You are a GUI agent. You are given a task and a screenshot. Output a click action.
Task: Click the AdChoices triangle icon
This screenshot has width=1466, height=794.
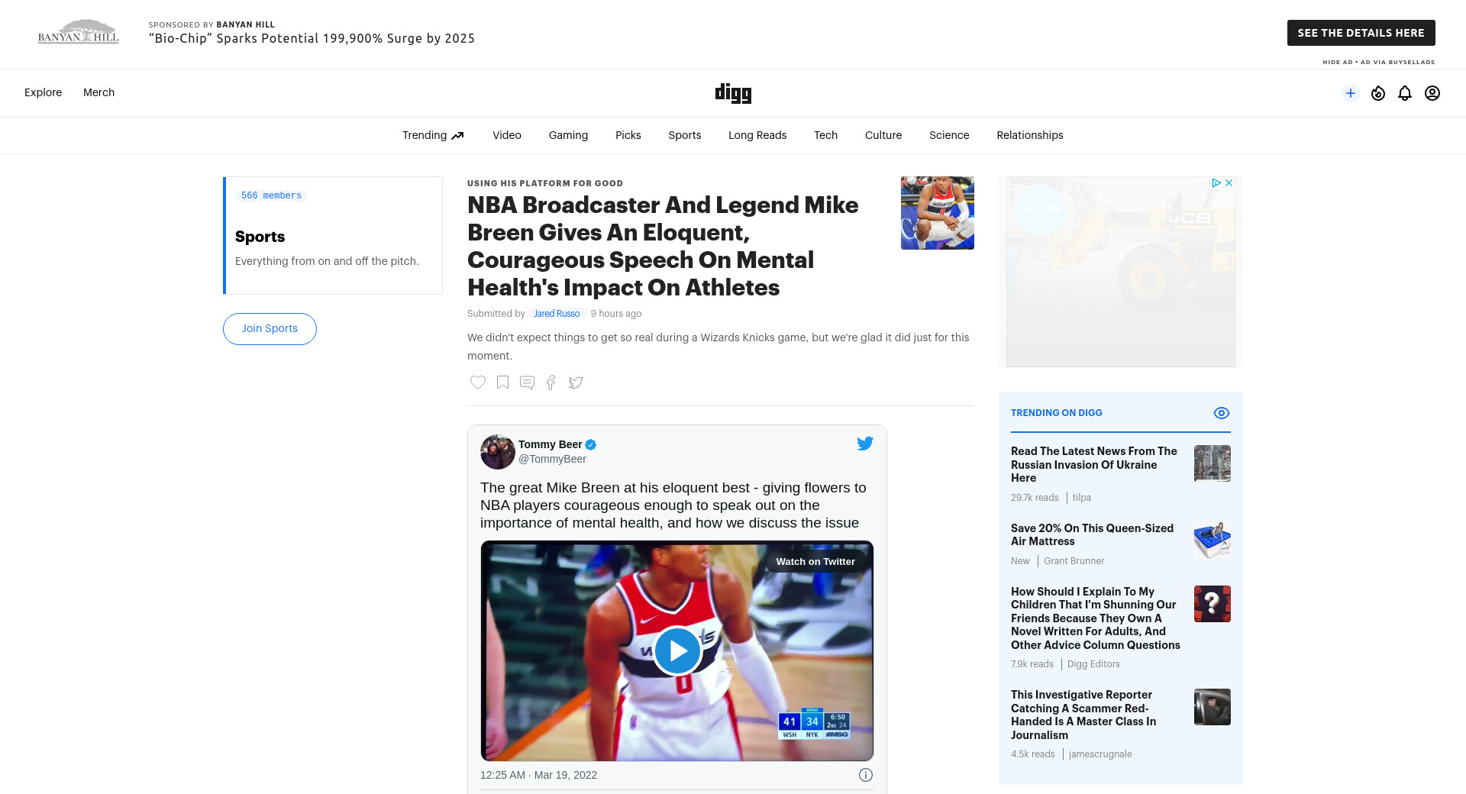[1216, 183]
